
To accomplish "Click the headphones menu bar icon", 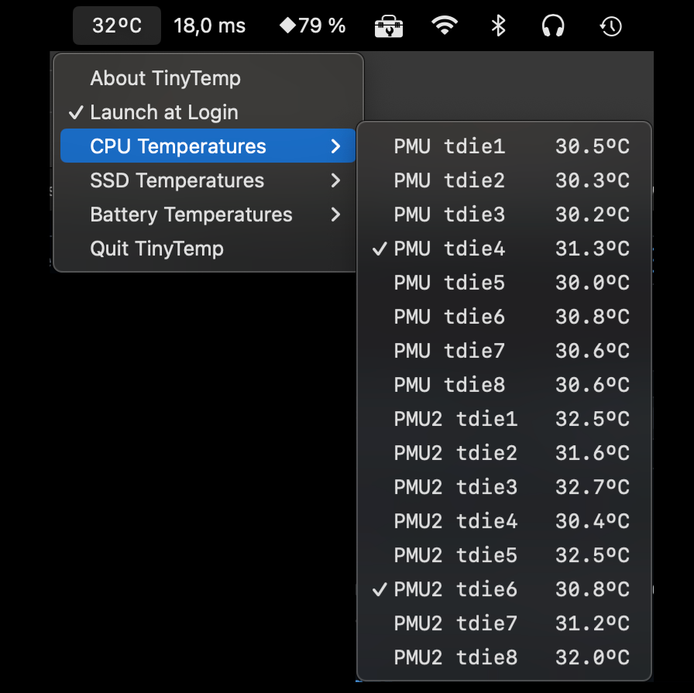I will click(553, 26).
